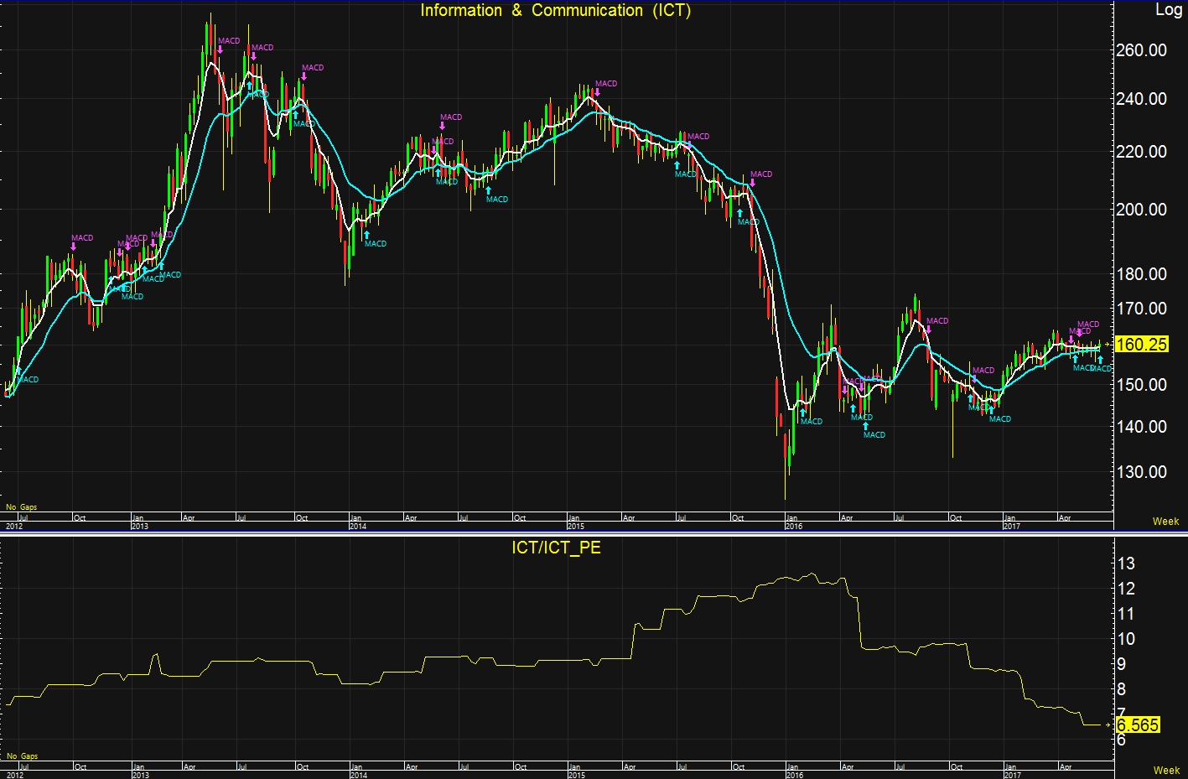Click the MACD sell arrow at October 2012
Viewport: 1188px width, 779px height.
(74, 247)
